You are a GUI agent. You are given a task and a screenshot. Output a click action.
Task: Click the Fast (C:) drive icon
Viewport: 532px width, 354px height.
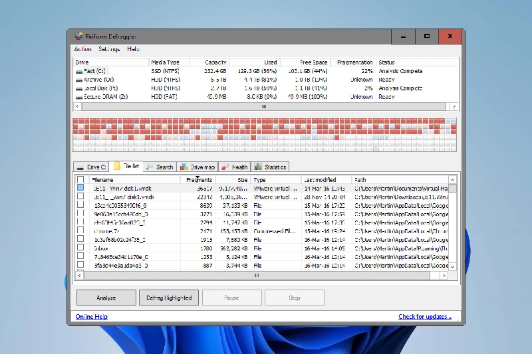(x=79, y=72)
